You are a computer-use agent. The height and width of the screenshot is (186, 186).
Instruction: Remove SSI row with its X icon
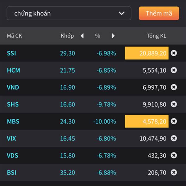click(x=174, y=53)
